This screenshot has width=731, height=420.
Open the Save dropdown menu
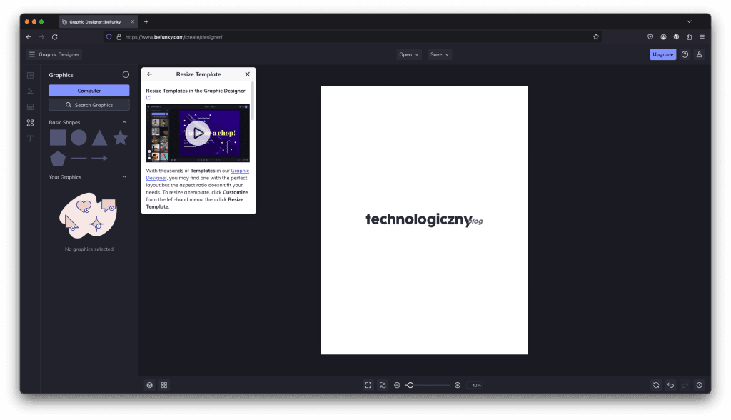point(440,54)
